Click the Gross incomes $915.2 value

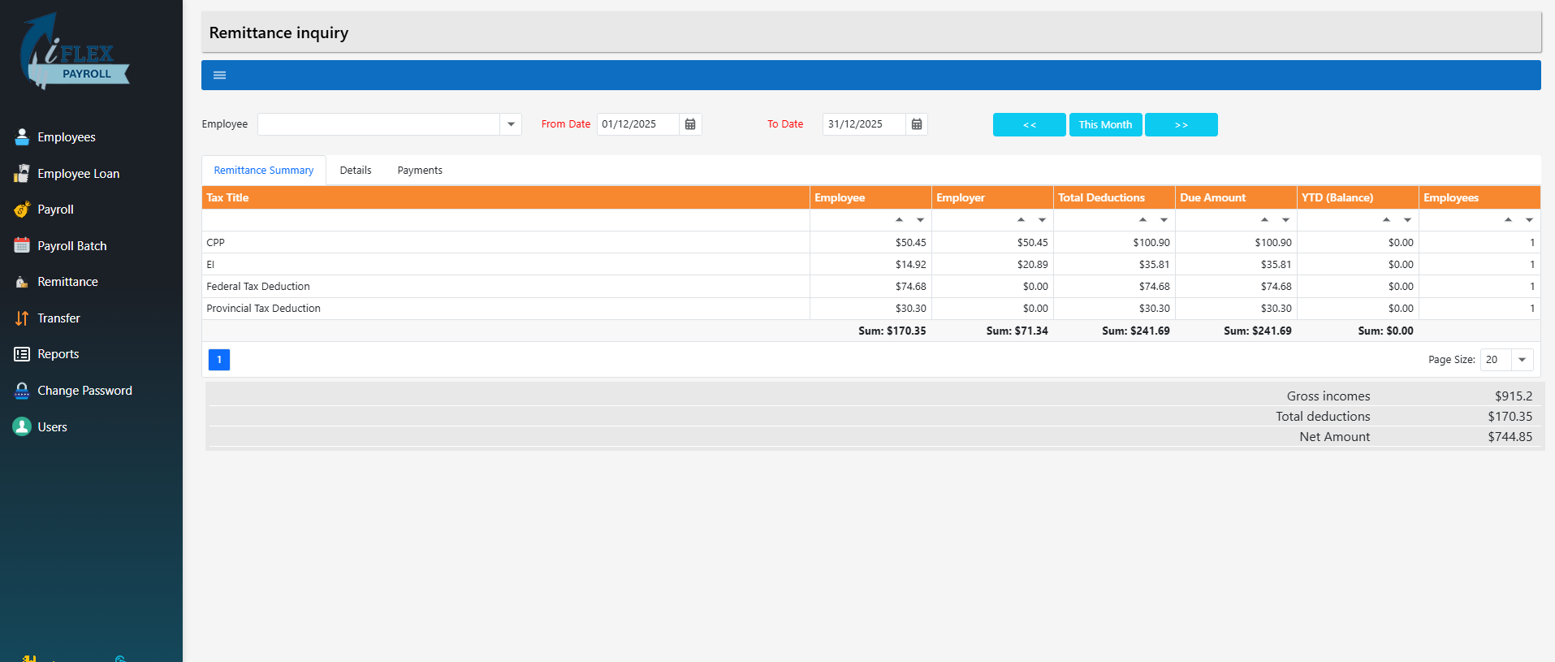pyautogui.click(x=1514, y=396)
